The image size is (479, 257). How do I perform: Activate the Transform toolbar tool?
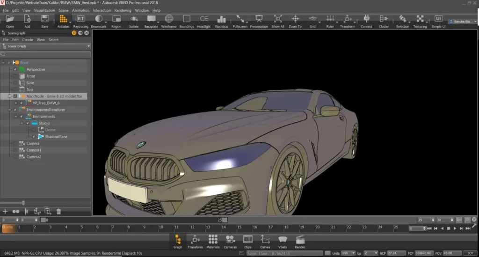click(x=348, y=19)
